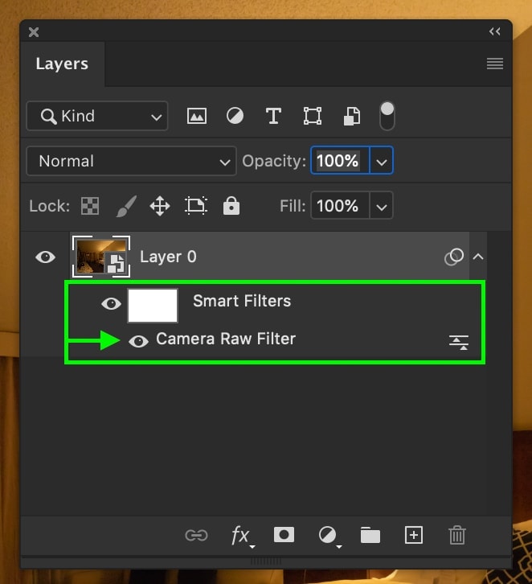This screenshot has height=584, width=532.
Task: Filter for type layers
Action: 273,116
